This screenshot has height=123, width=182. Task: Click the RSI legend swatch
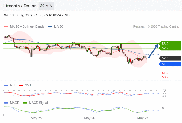pos(6,85)
